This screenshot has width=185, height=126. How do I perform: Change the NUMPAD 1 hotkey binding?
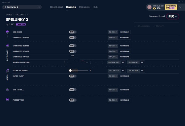pos(124,32)
